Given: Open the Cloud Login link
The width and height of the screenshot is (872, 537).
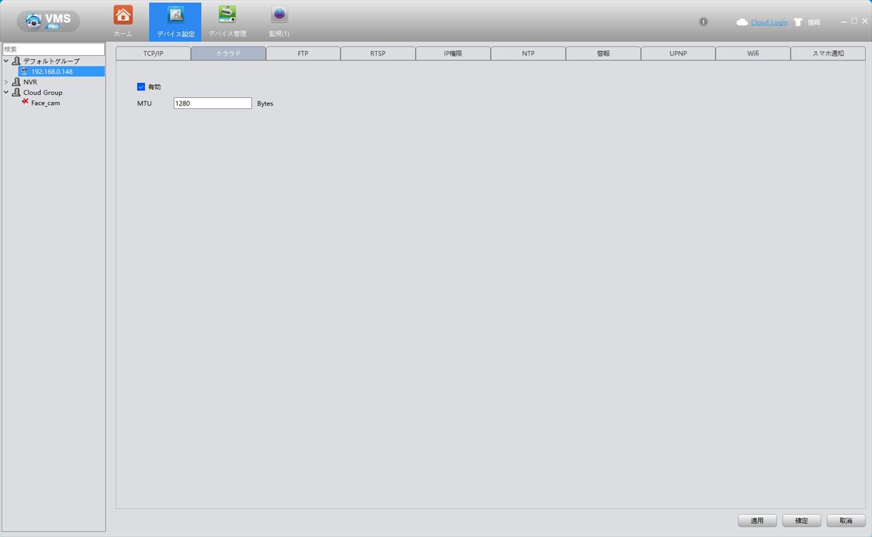Looking at the screenshot, I should (x=769, y=22).
